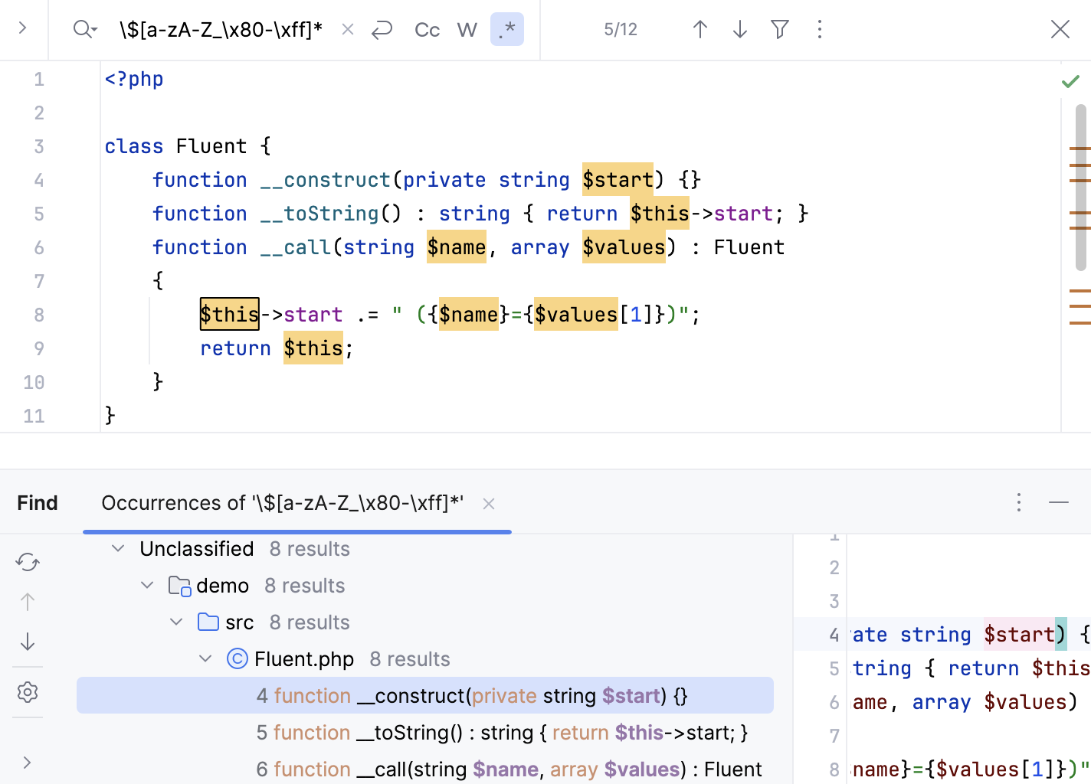
Task: Jump to next result via sidebar down arrow
Action: (28, 642)
